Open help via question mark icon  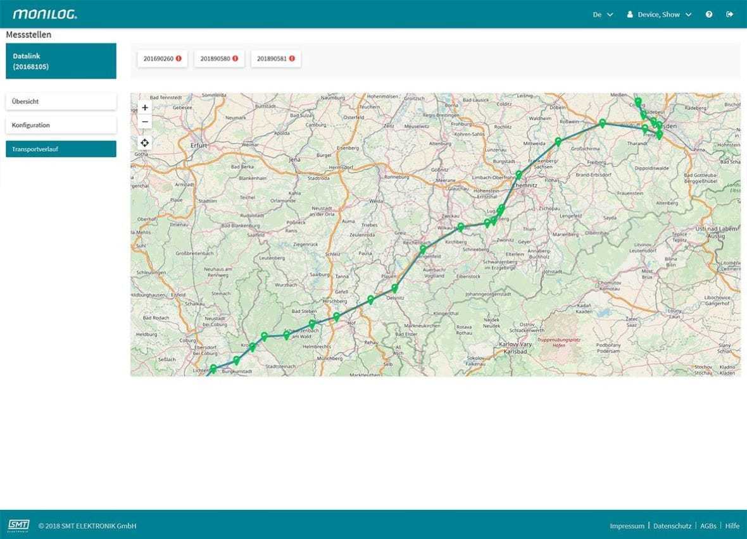(x=709, y=15)
